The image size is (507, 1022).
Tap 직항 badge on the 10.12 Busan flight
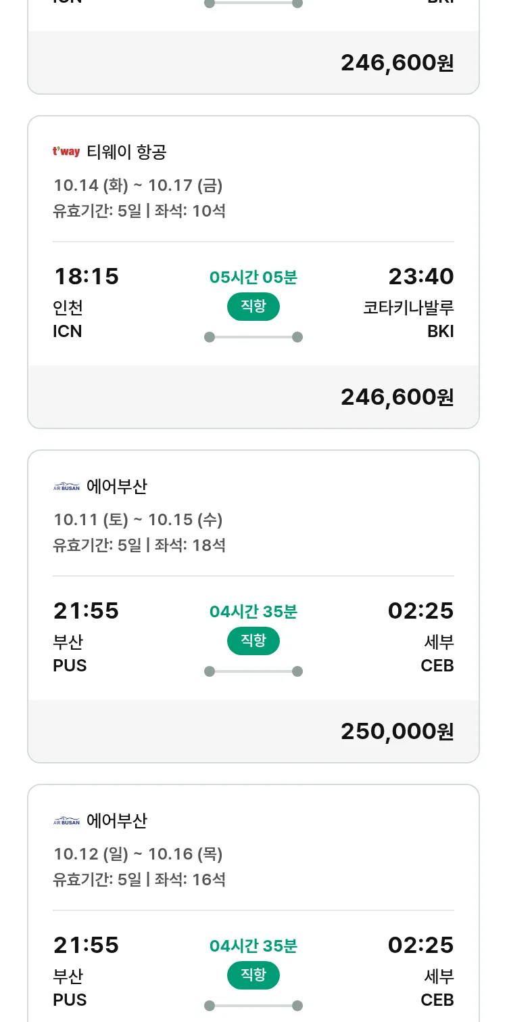point(254,975)
